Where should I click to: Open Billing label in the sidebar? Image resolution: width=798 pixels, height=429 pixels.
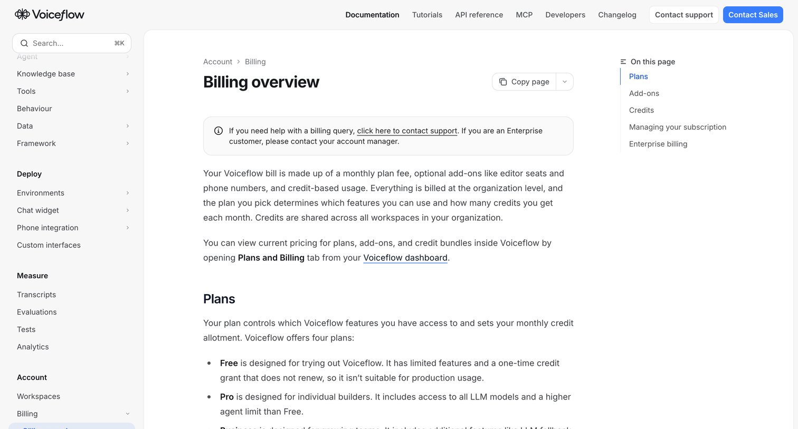[27, 414]
